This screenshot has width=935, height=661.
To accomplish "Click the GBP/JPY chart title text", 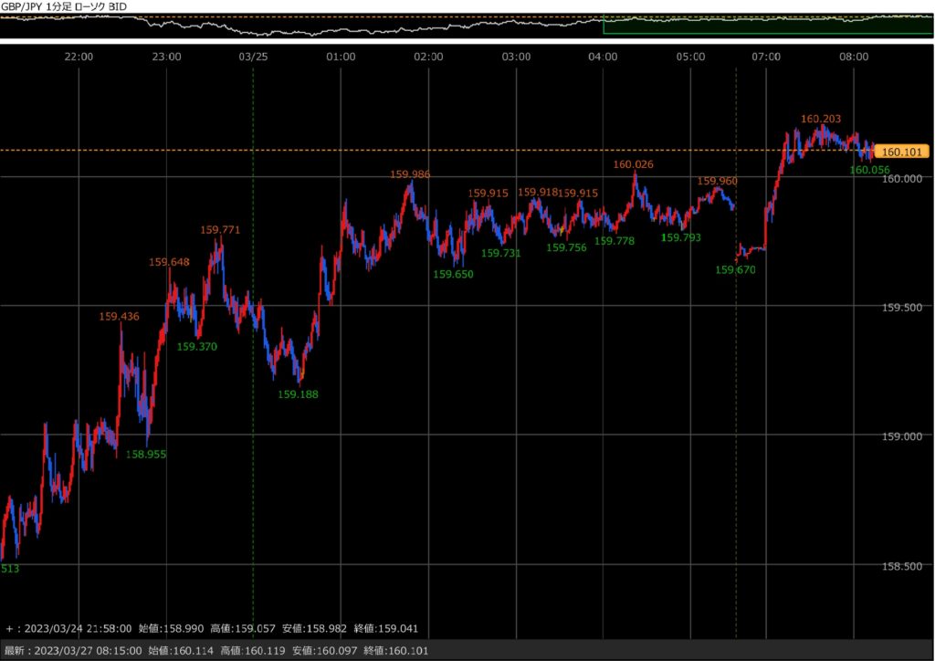I will pos(64,7).
